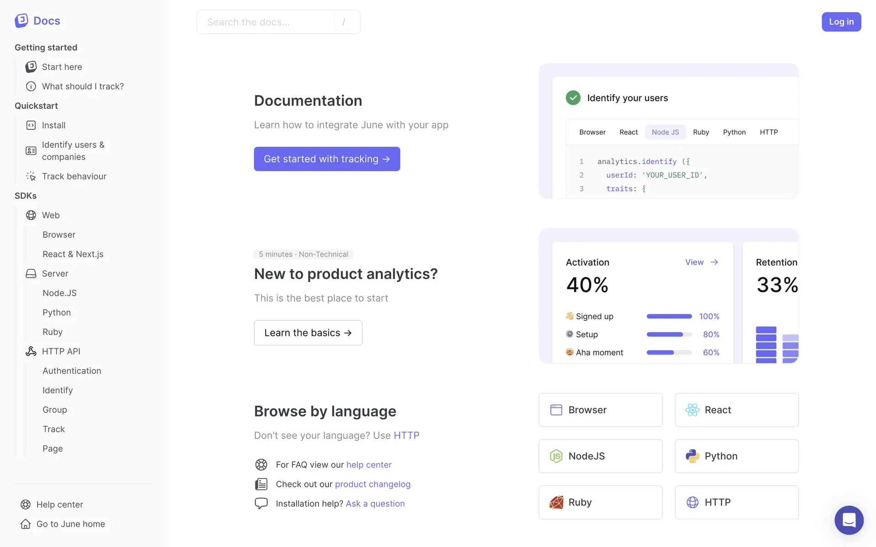Click the Setup 80% progress bar
The height and width of the screenshot is (547, 876).
click(669, 335)
